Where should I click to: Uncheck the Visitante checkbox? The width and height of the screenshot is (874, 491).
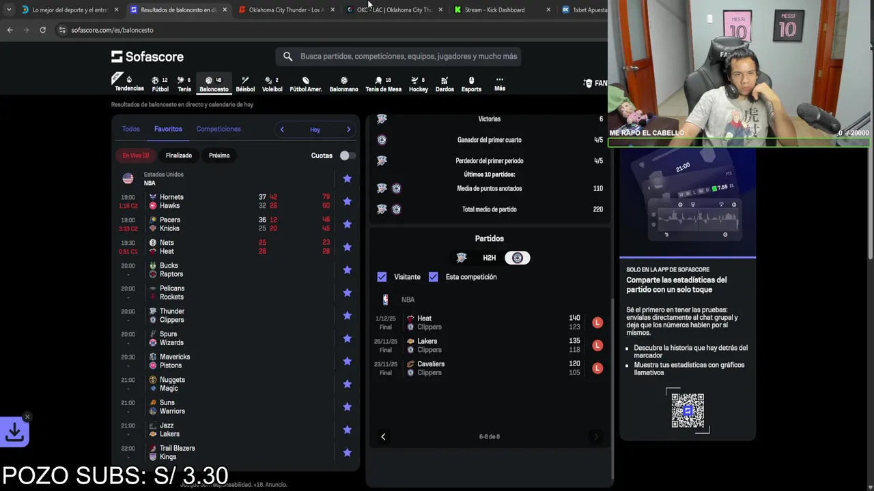(382, 277)
